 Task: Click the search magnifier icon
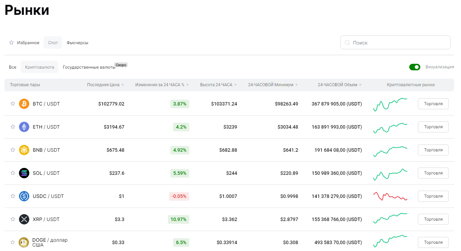(x=348, y=43)
